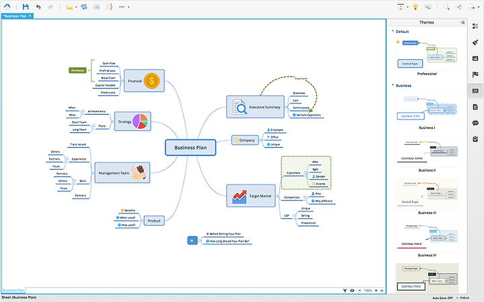The width and height of the screenshot is (484, 302).
Task: Collapse the Company topic branch circle
Action: pyautogui.click(x=261, y=140)
